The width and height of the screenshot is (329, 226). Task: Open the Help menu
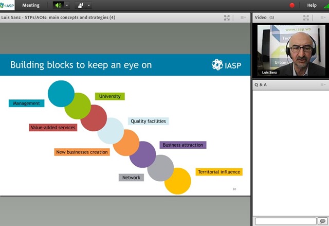312,5
